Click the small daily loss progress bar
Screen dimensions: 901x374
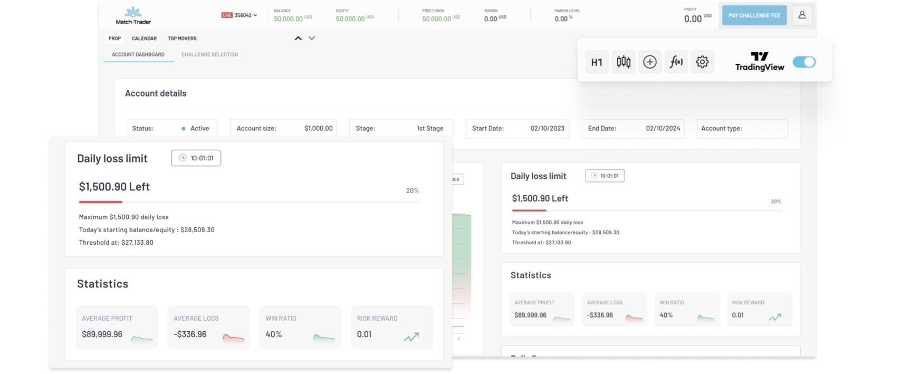(647, 210)
